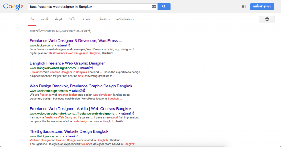Go to the ข่าวสาร (News) tab
The height and width of the screenshot is (147, 281).
click(x=87, y=19)
